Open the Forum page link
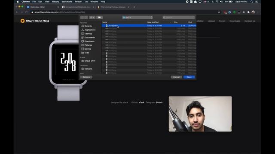 point(222,21)
